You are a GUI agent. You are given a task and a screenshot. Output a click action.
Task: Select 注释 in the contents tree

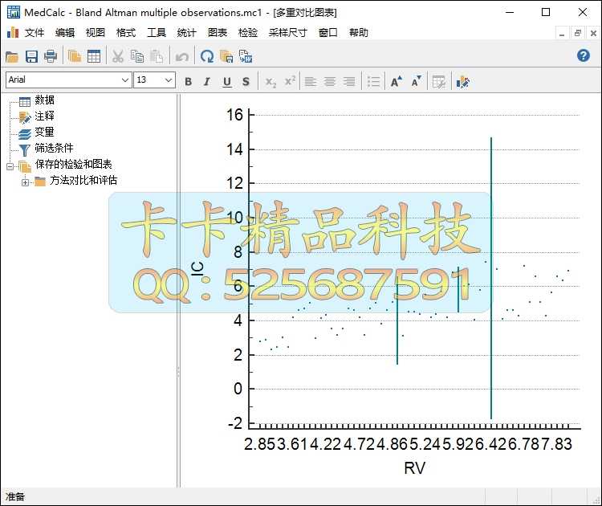click(x=44, y=116)
